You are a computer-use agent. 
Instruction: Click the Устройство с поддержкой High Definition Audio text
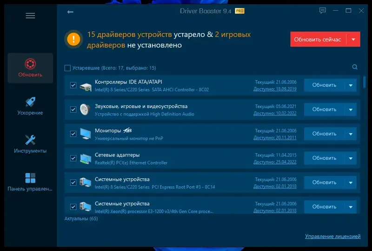(145, 114)
